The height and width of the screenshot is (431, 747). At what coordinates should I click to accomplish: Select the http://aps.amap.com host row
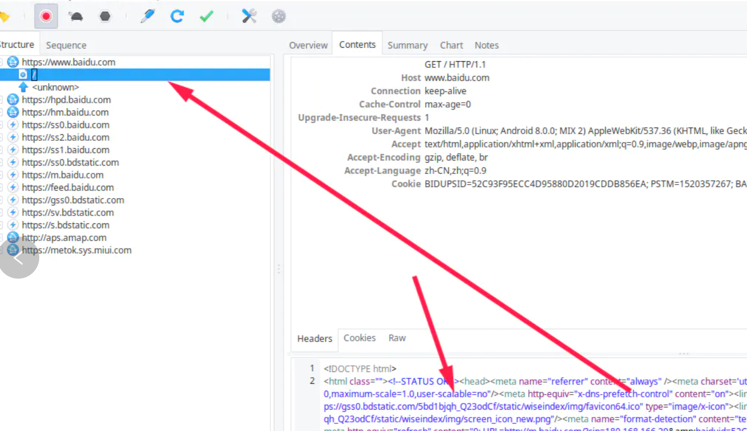tap(64, 237)
